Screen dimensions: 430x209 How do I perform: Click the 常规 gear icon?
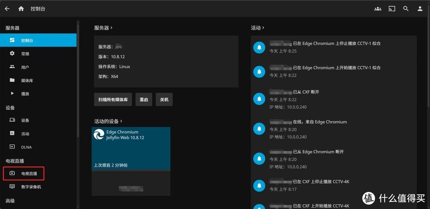tap(12, 54)
